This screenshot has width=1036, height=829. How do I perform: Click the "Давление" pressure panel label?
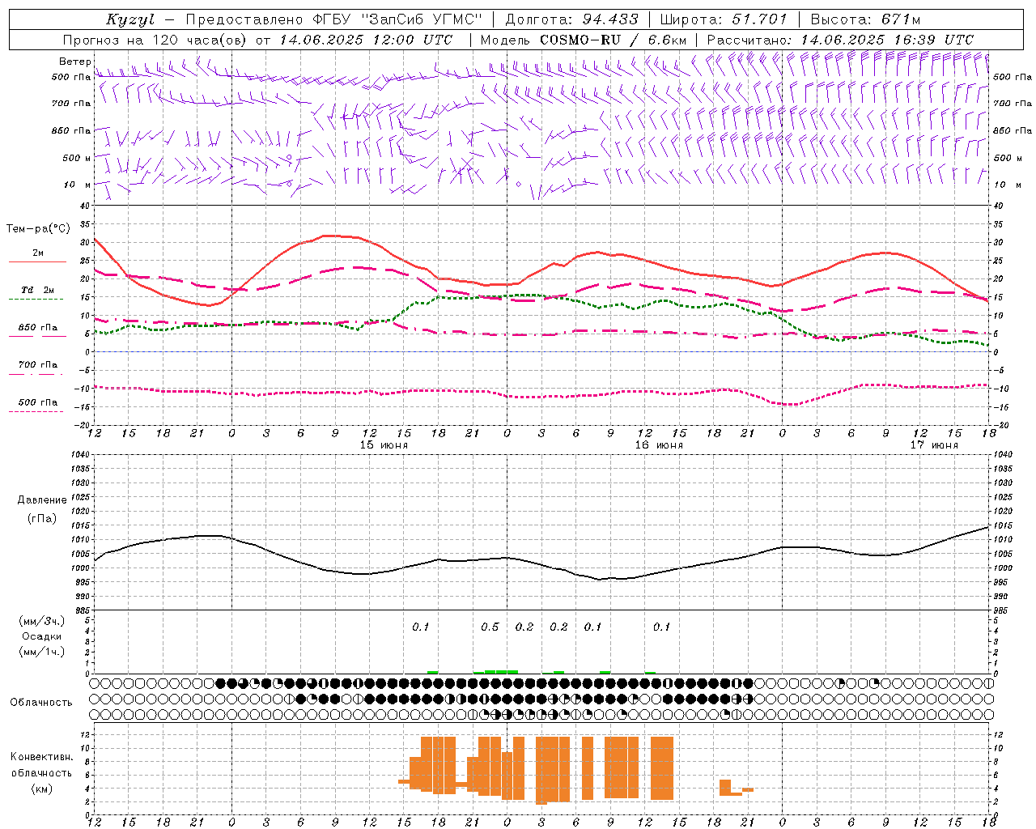click(42, 500)
